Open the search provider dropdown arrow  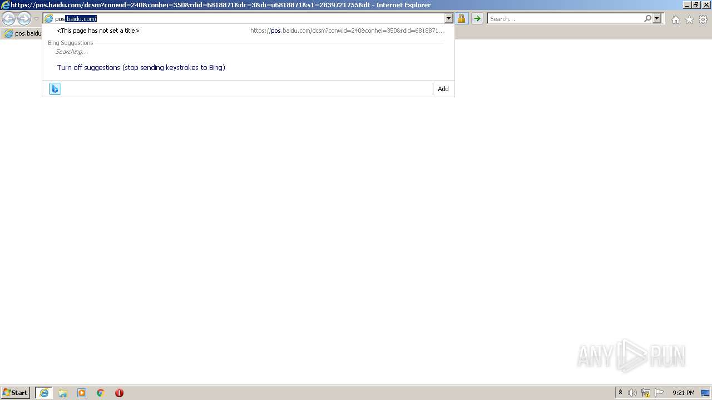(x=657, y=19)
